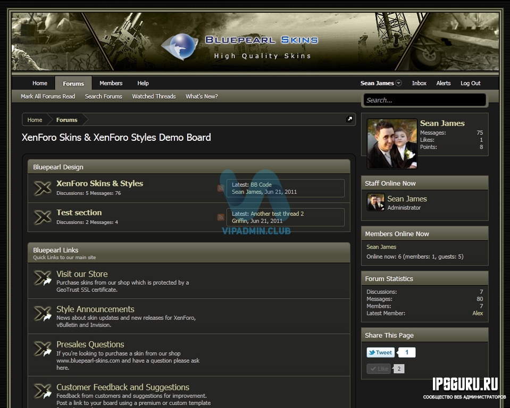Click the Share This Page heading

point(389,335)
